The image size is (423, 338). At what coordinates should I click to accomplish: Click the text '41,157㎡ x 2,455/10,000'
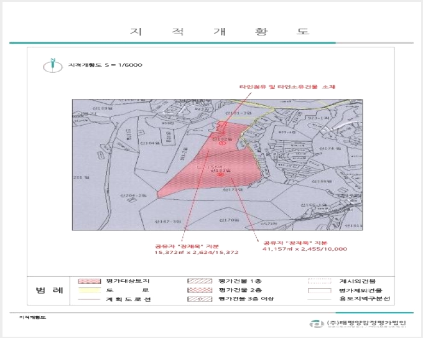[x=305, y=249]
